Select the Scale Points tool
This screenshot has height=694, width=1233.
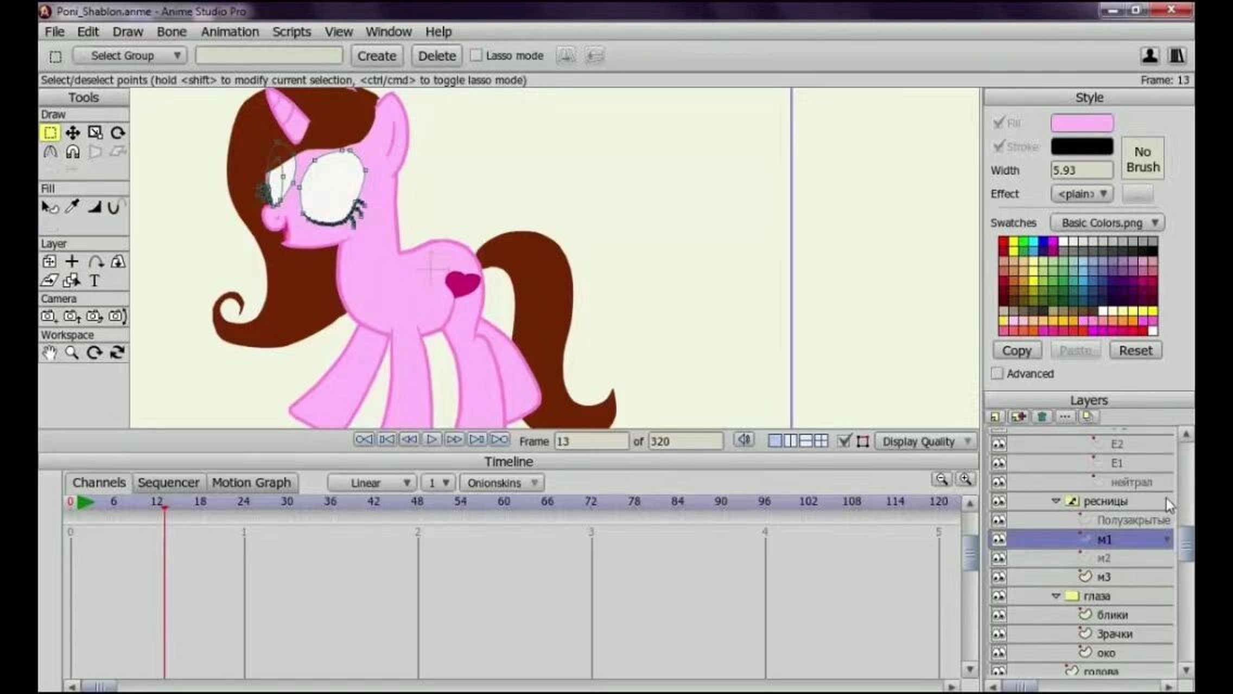click(x=95, y=133)
